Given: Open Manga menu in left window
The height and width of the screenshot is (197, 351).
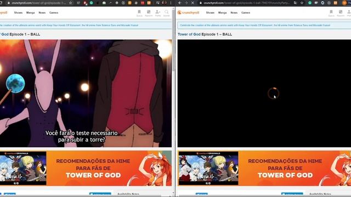Looking at the screenshot, I should pyautogui.click(x=31, y=13).
